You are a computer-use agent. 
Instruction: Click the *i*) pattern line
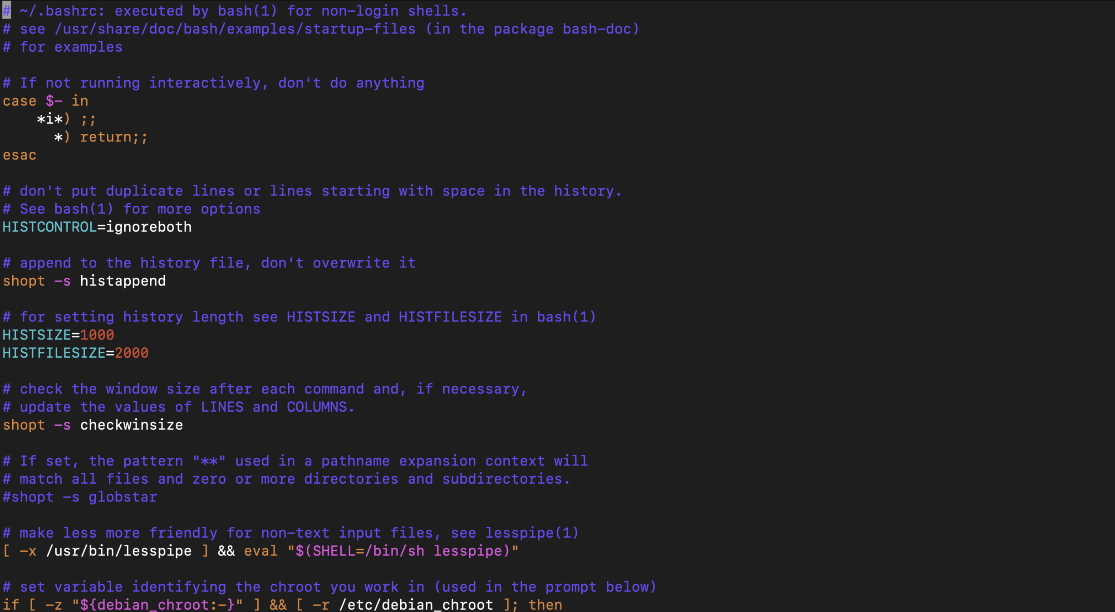coord(54,119)
